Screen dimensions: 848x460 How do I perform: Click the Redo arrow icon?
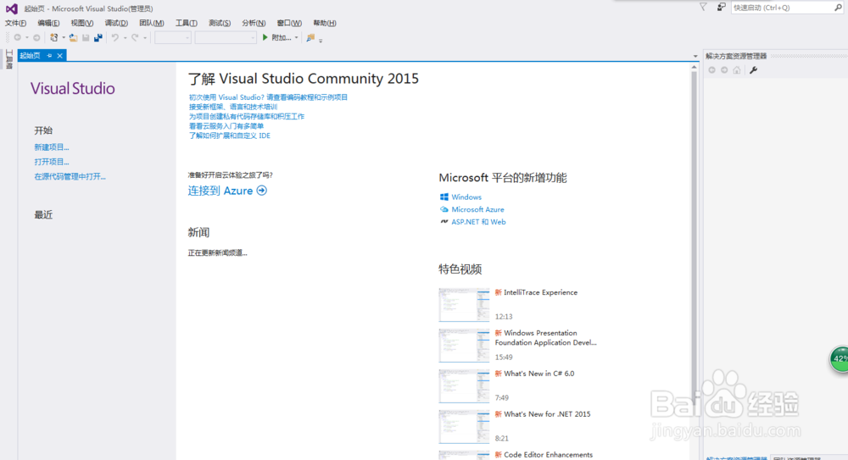tap(135, 38)
